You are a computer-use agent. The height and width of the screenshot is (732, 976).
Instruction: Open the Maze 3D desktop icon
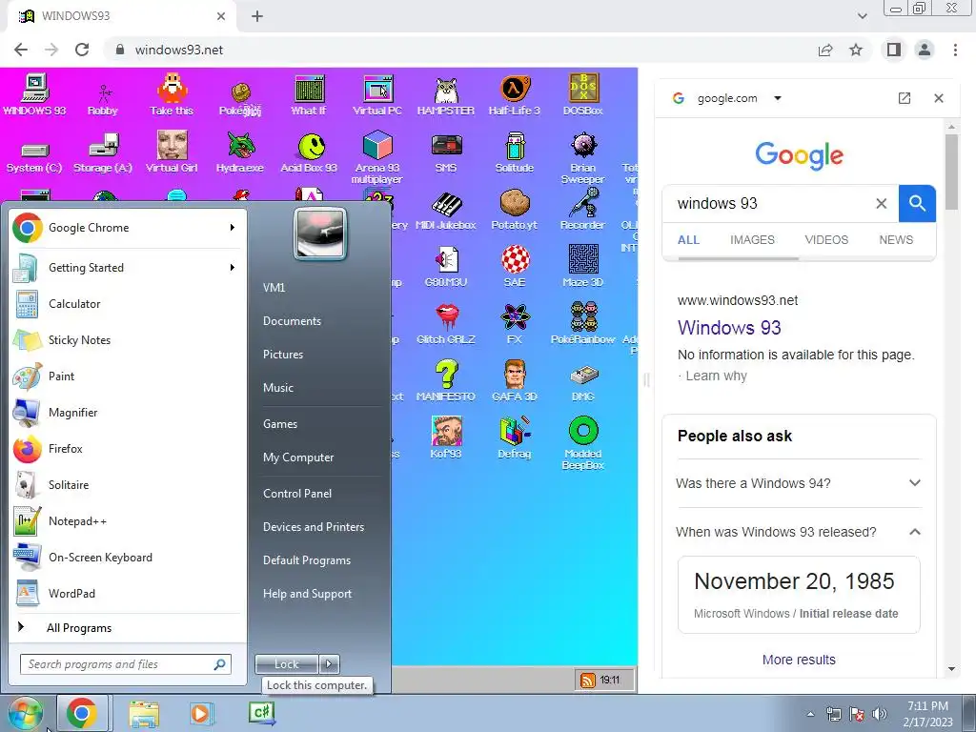tap(583, 267)
